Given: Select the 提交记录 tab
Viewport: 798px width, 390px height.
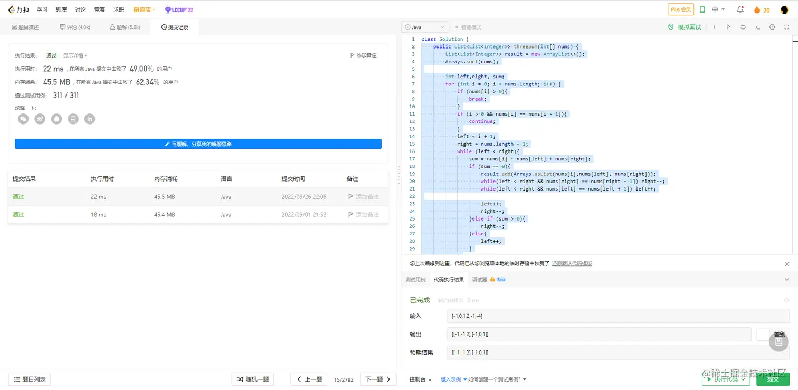Looking at the screenshot, I should pyautogui.click(x=175, y=27).
